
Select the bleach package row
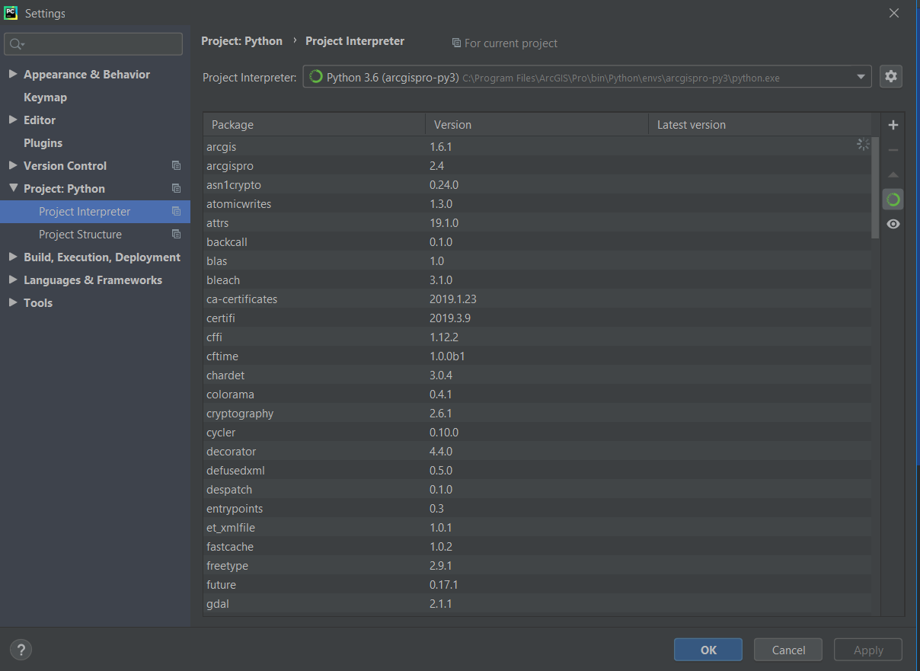tap(537, 280)
